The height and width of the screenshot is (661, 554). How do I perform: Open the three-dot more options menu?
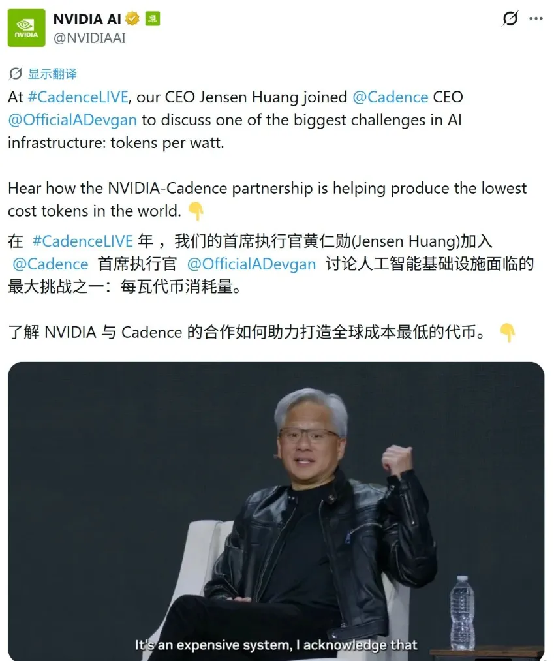click(x=536, y=18)
